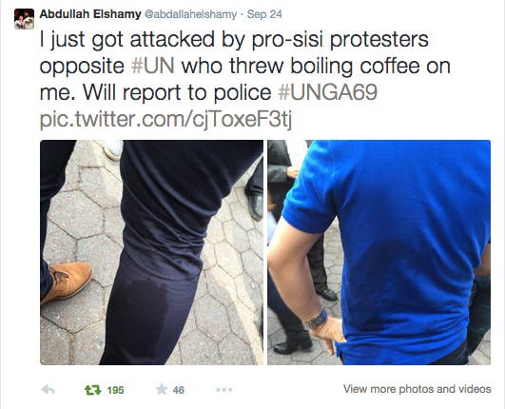The width and height of the screenshot is (505, 409).
Task: Open the pic.twitter.com/cjToxeF3tj link
Action: [x=165, y=119]
